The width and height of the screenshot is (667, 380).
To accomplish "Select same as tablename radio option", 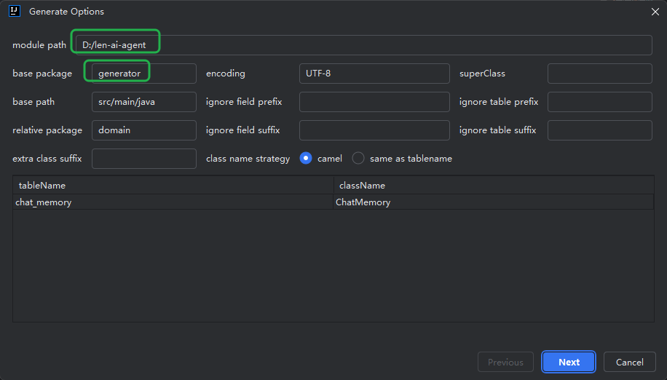I will tap(358, 159).
